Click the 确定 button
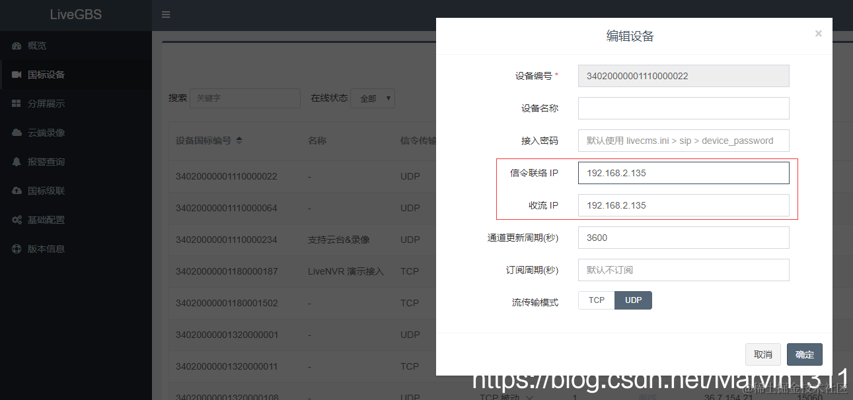Viewport: 853px width, 400px height. click(805, 354)
